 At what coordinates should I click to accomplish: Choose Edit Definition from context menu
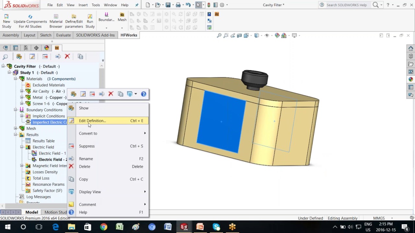[x=108, y=121]
